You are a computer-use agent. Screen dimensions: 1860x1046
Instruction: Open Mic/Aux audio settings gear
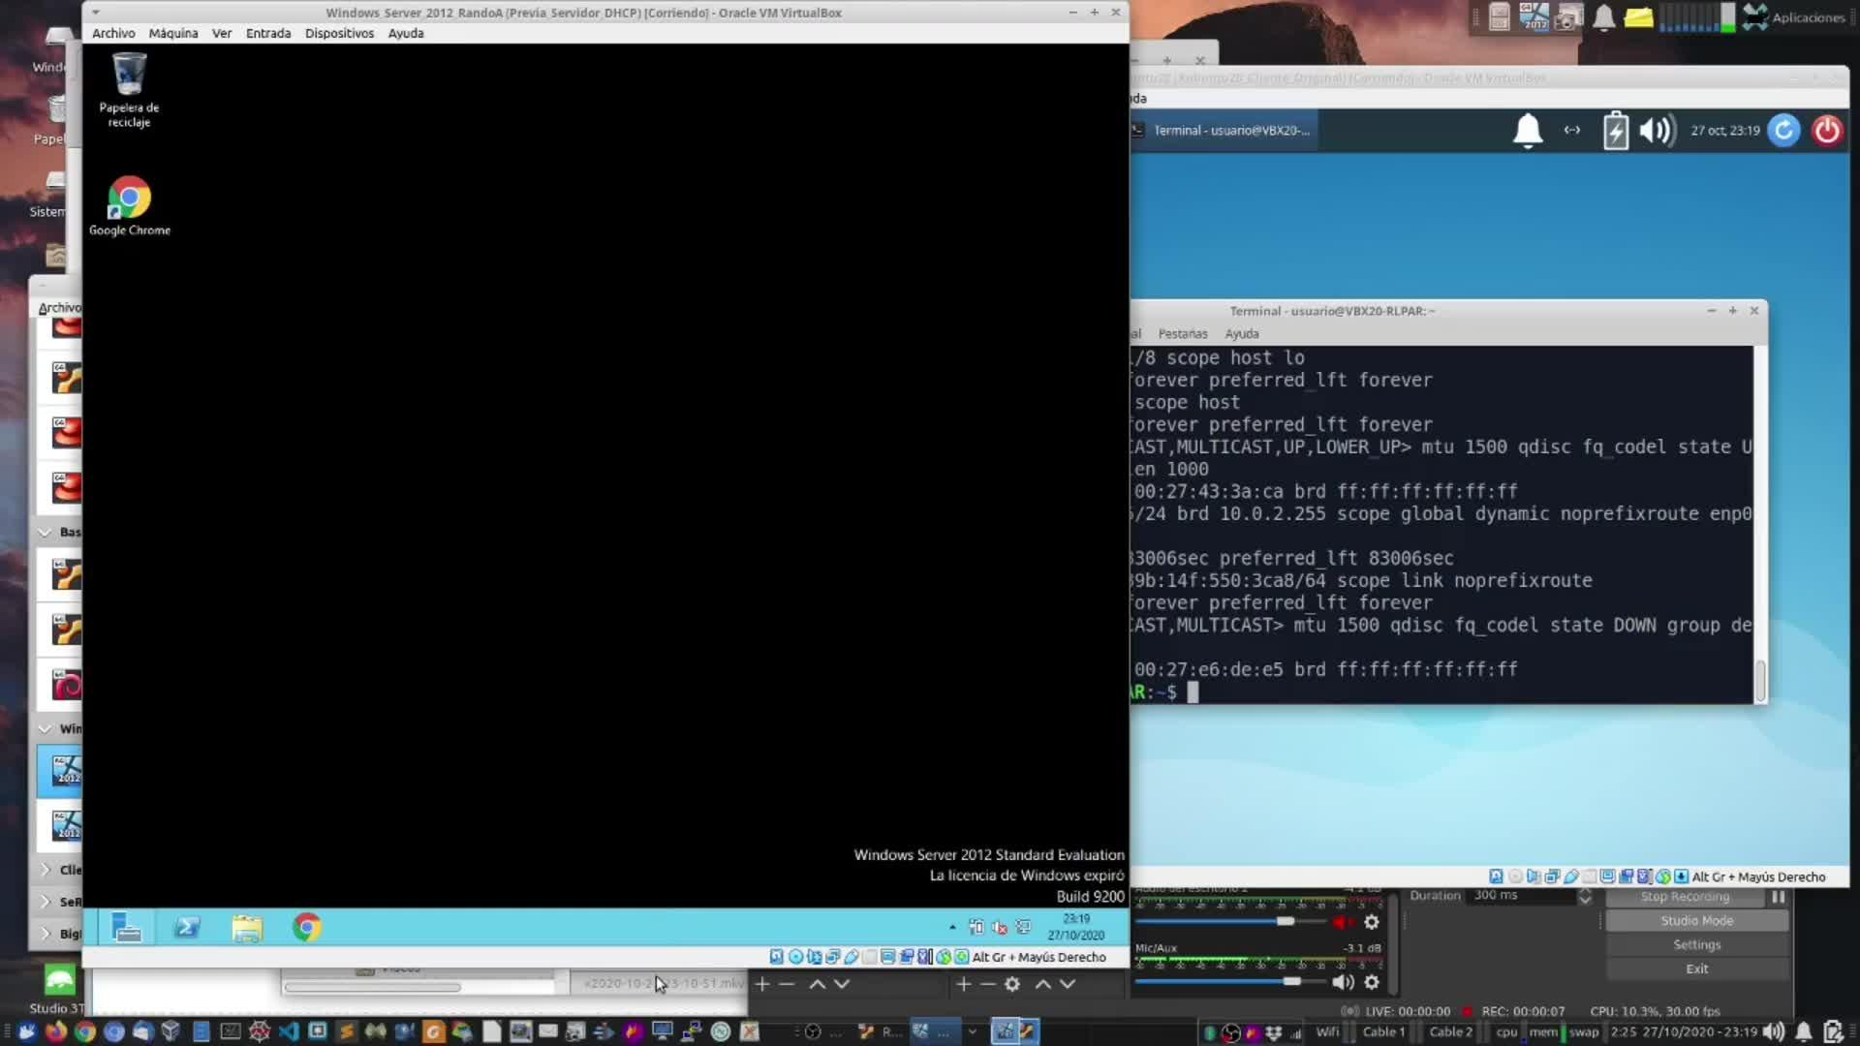pos(1371,982)
